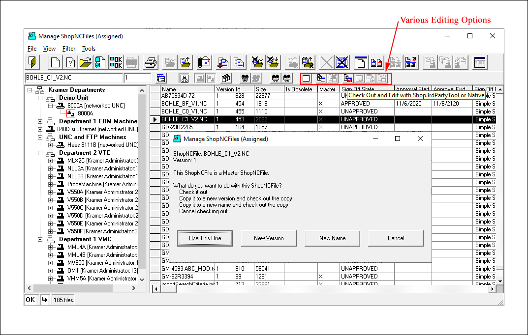Viewport: 528px width, 335px height.
Task: Click the properties list icon beside version field
Action: point(161,78)
